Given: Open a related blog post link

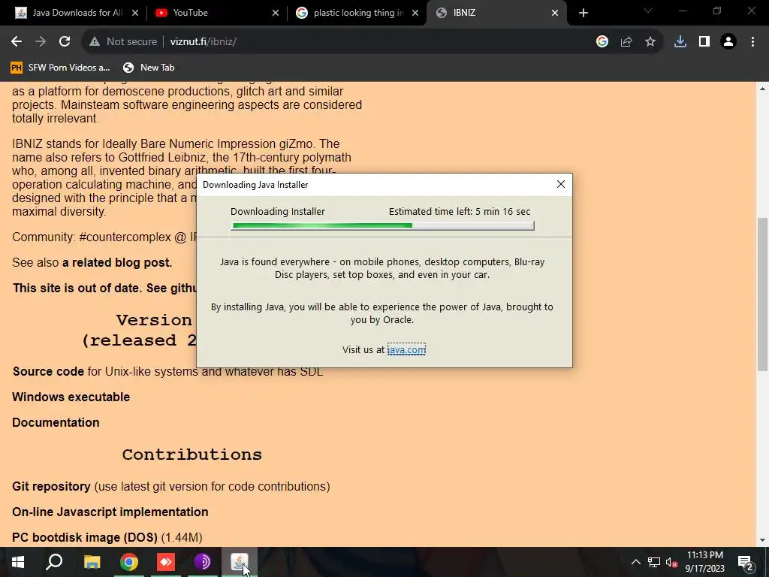Looking at the screenshot, I should tap(117, 262).
